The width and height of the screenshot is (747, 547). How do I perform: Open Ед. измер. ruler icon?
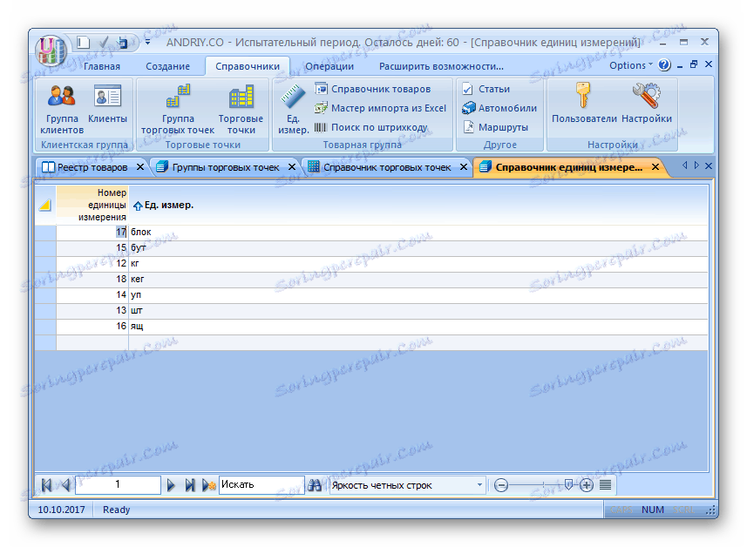(x=294, y=110)
